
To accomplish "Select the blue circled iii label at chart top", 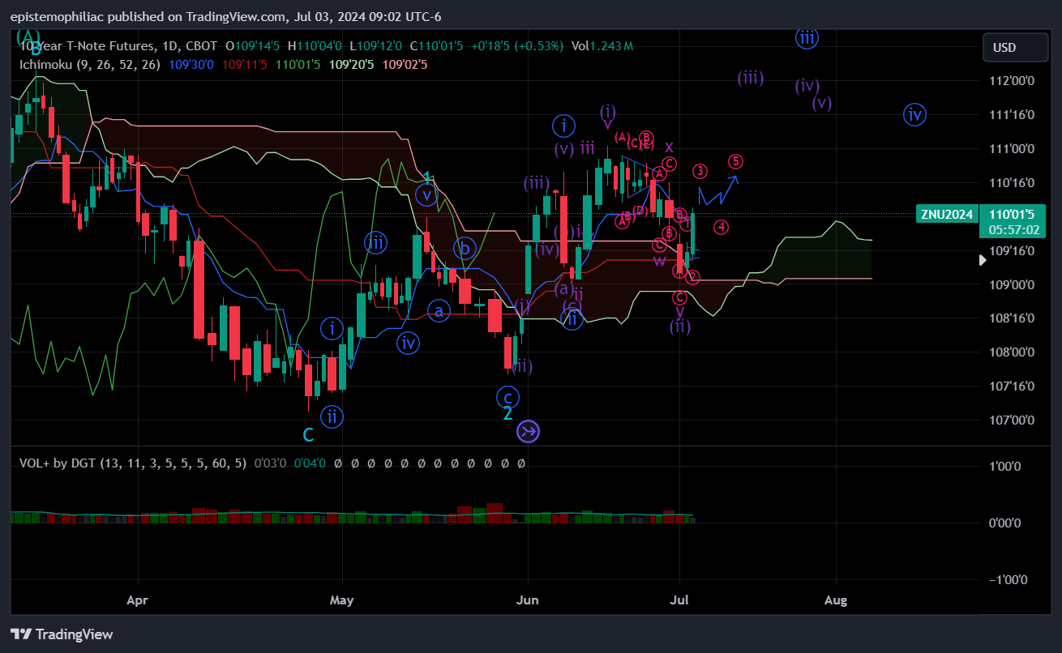I will [807, 37].
